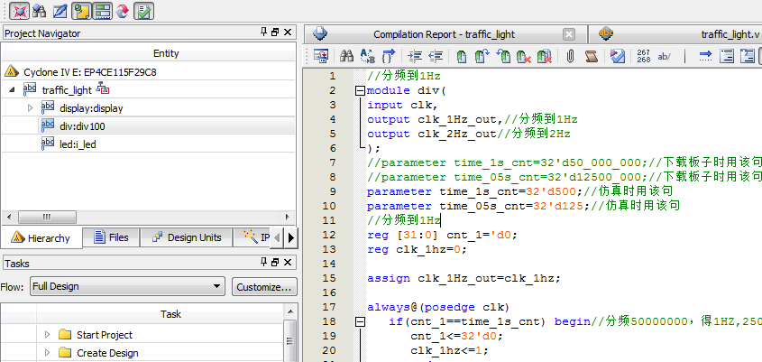Viewport: 762px width, 362px height.
Task: Expand the Start Project task folder
Action: 48,335
